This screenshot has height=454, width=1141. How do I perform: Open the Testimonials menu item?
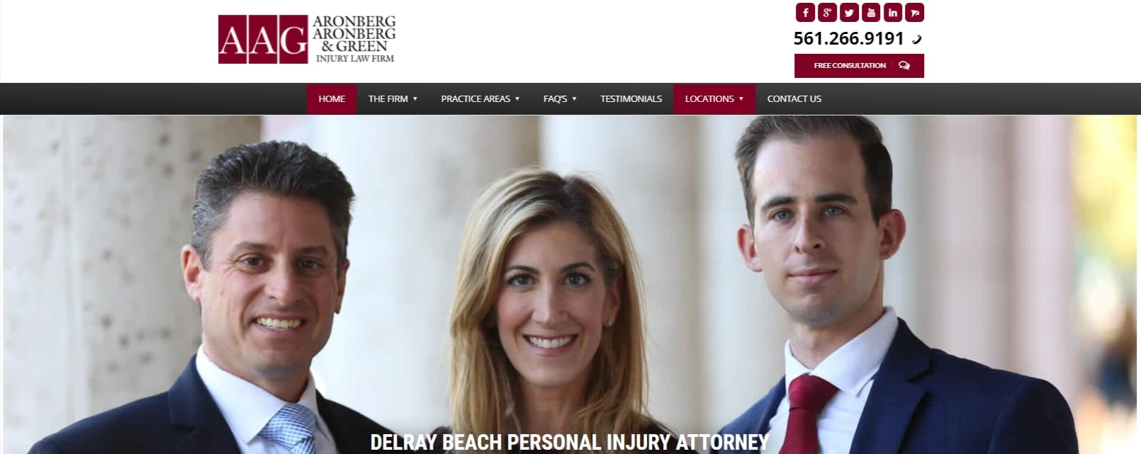(631, 99)
